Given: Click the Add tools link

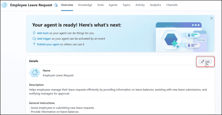Looking at the screenshot, I should (x=43, y=33).
